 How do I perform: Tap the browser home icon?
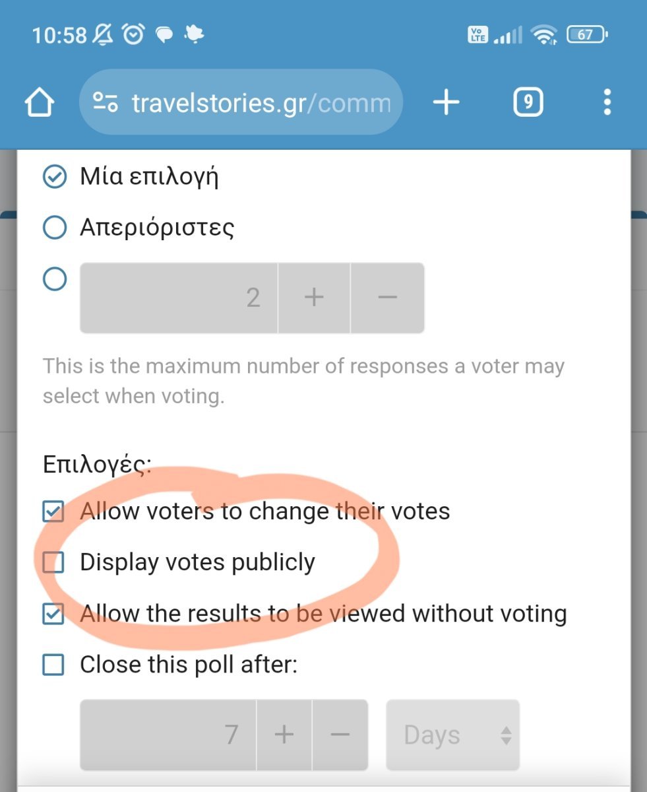point(39,103)
